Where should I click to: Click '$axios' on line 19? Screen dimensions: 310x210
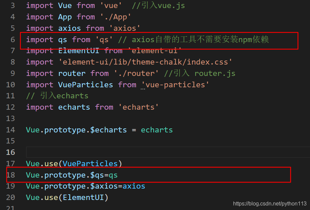click(x=104, y=186)
